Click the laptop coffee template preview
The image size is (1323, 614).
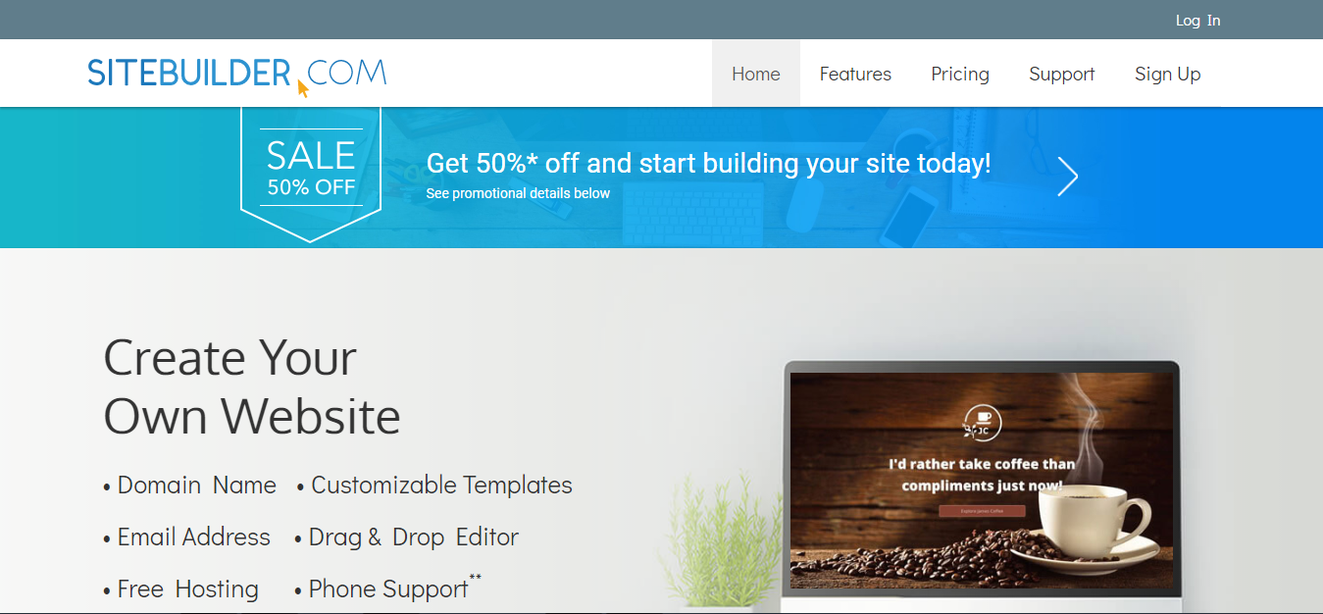(982, 481)
